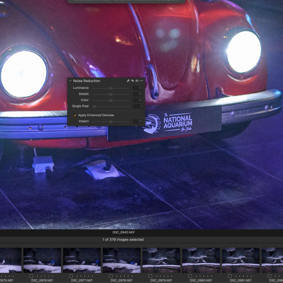Toggle color tag checkbox for DSC_0978.NEF
Screen dimensions: 283x283
[111, 276]
